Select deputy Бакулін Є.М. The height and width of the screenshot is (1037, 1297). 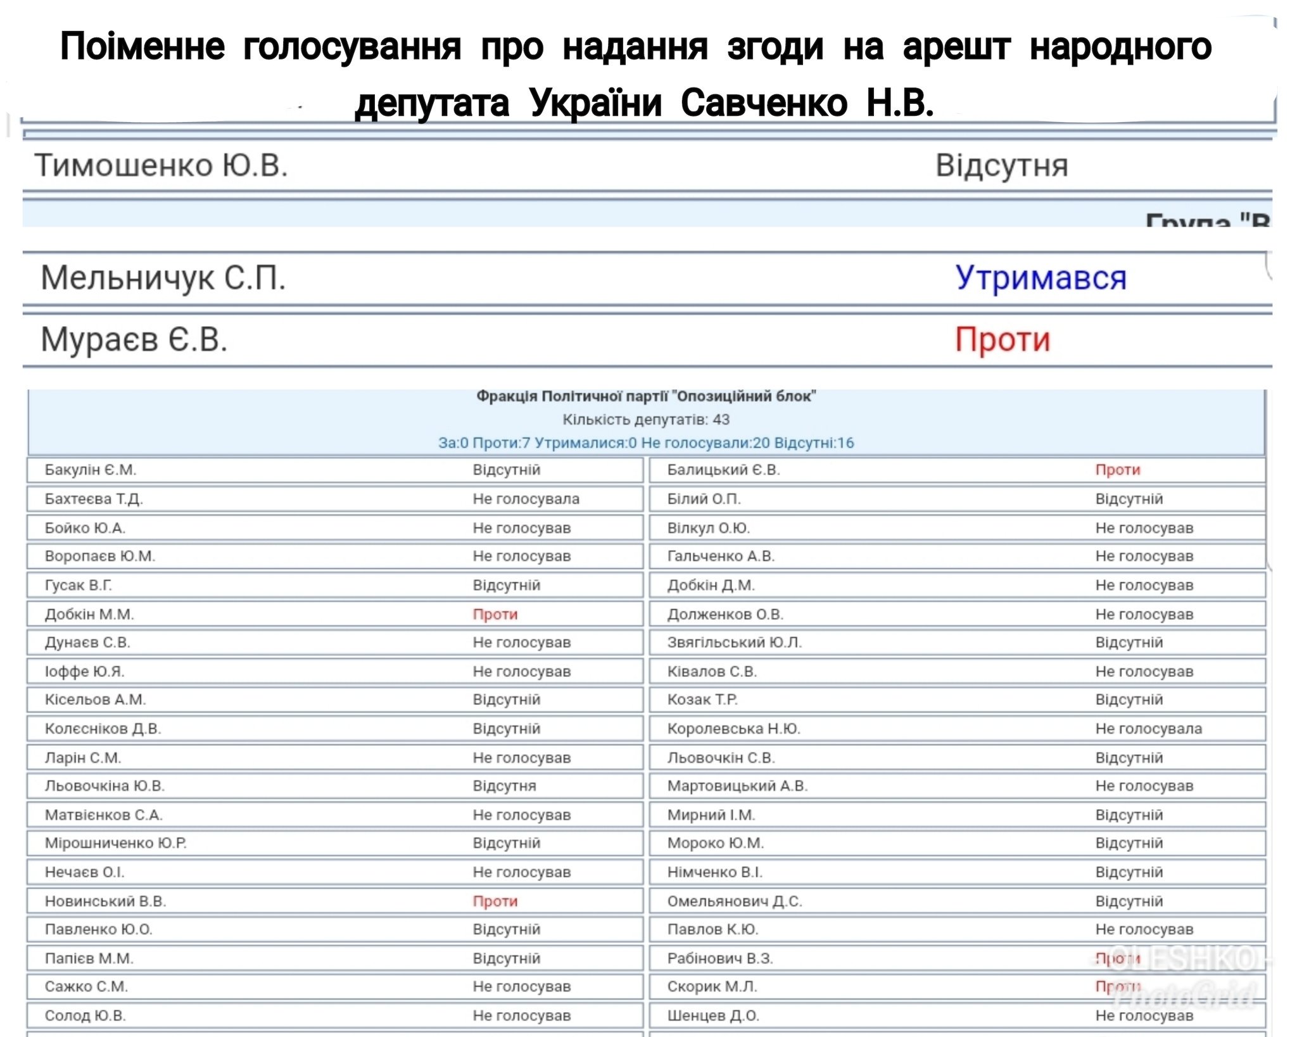tap(91, 470)
